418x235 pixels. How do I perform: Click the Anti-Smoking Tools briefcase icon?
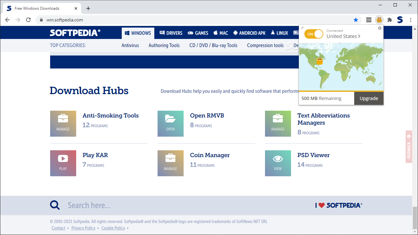coord(63,124)
